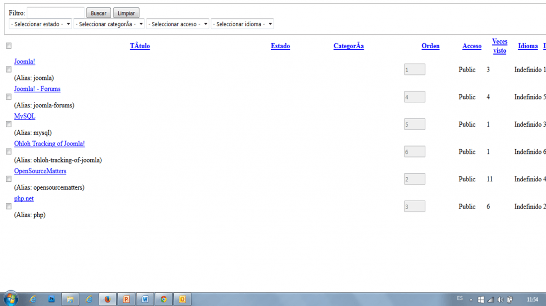Open the volume control in system tray
Screen dimensions: 546x306
tap(500, 300)
